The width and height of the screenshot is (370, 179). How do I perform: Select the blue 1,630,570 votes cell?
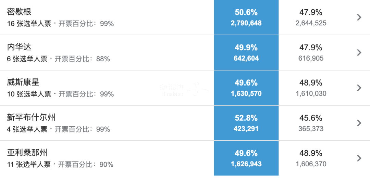click(x=246, y=94)
